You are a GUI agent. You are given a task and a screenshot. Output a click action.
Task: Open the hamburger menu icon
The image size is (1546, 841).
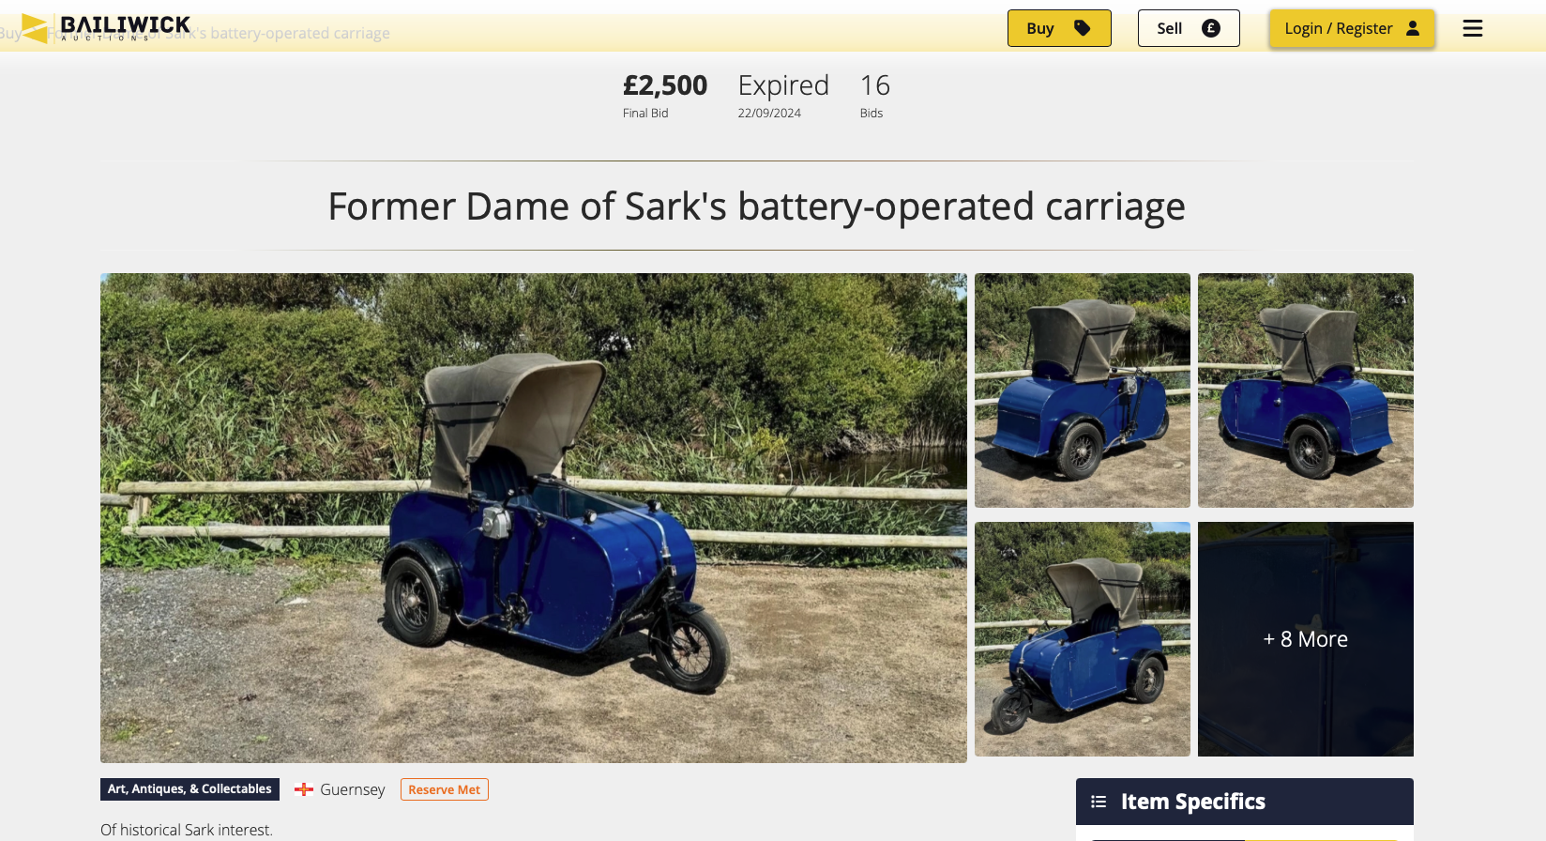coord(1473,28)
